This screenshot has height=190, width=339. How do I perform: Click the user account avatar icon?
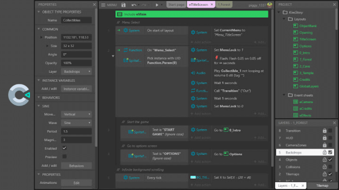[269, 5]
